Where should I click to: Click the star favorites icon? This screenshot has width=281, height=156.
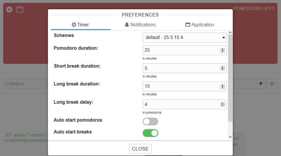click(272, 83)
